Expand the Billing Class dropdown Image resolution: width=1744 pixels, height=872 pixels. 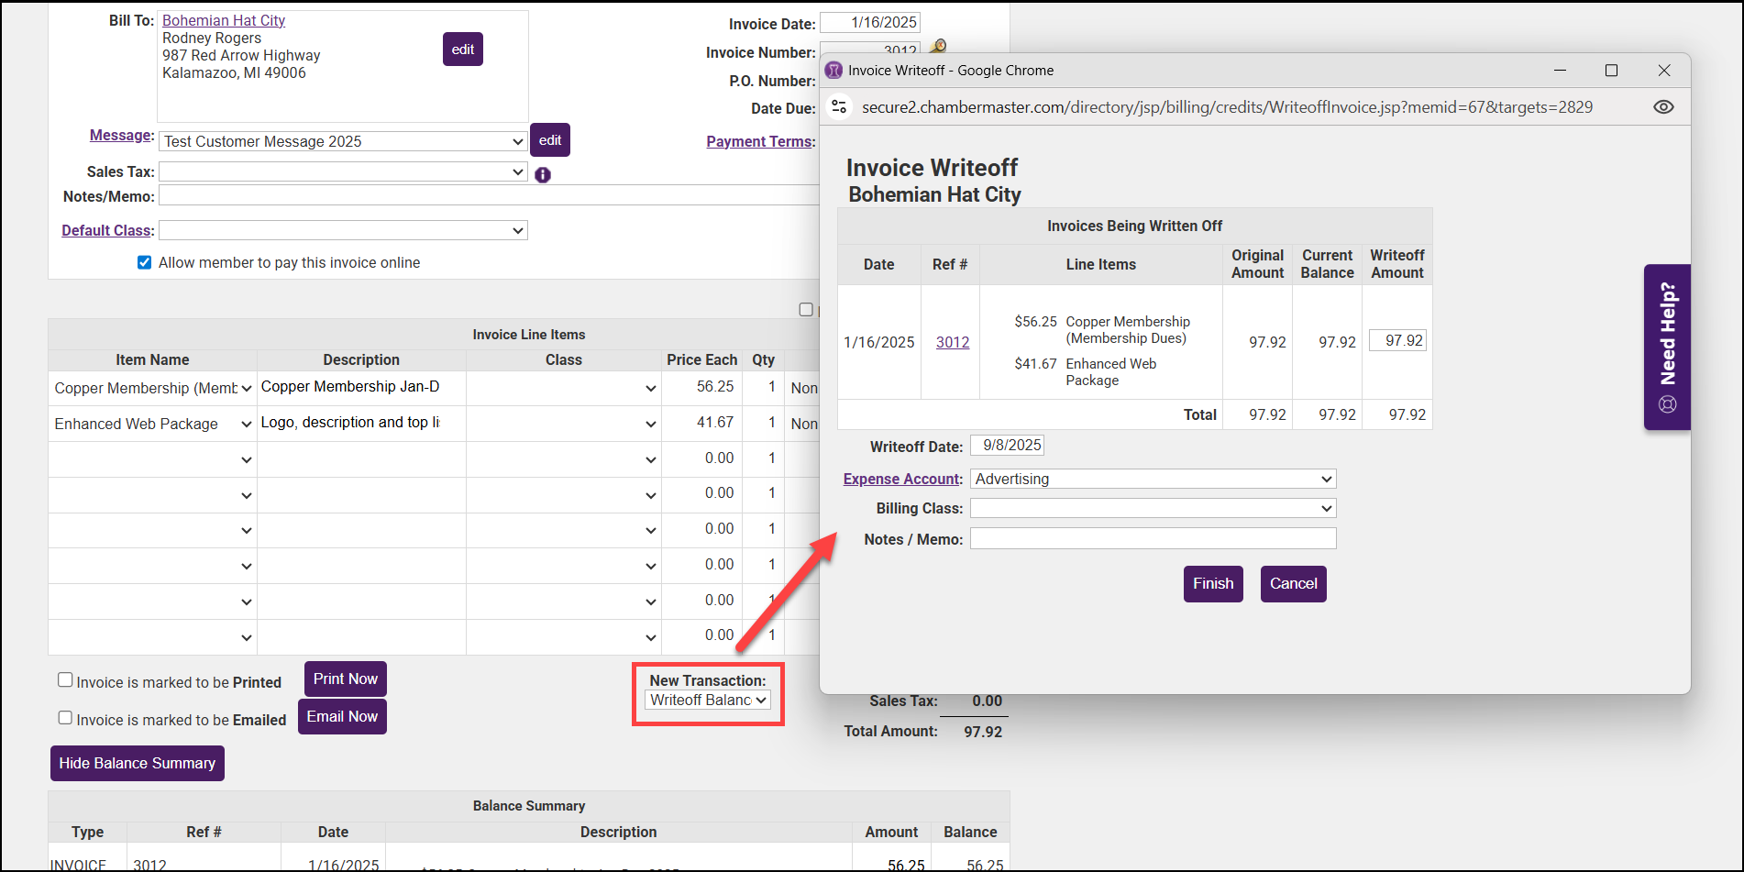pos(1153,508)
